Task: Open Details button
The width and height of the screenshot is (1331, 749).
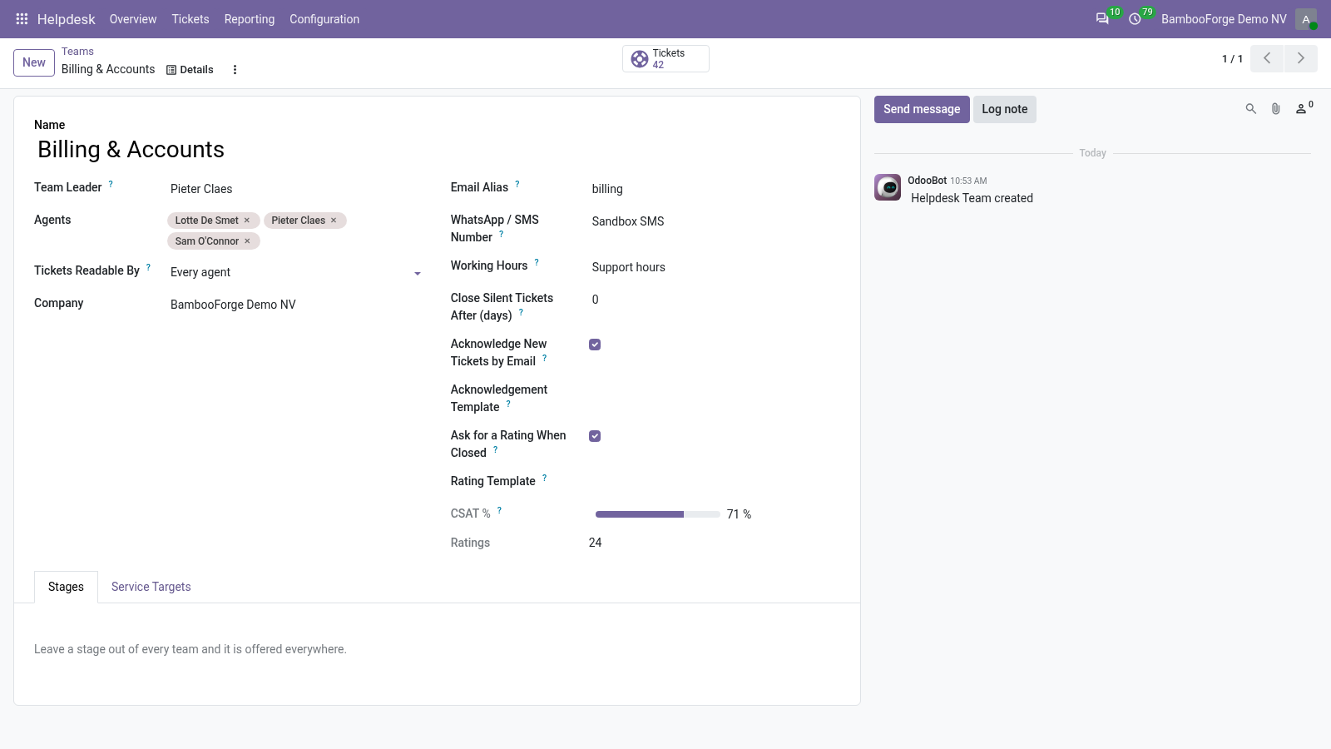Action: (190, 70)
